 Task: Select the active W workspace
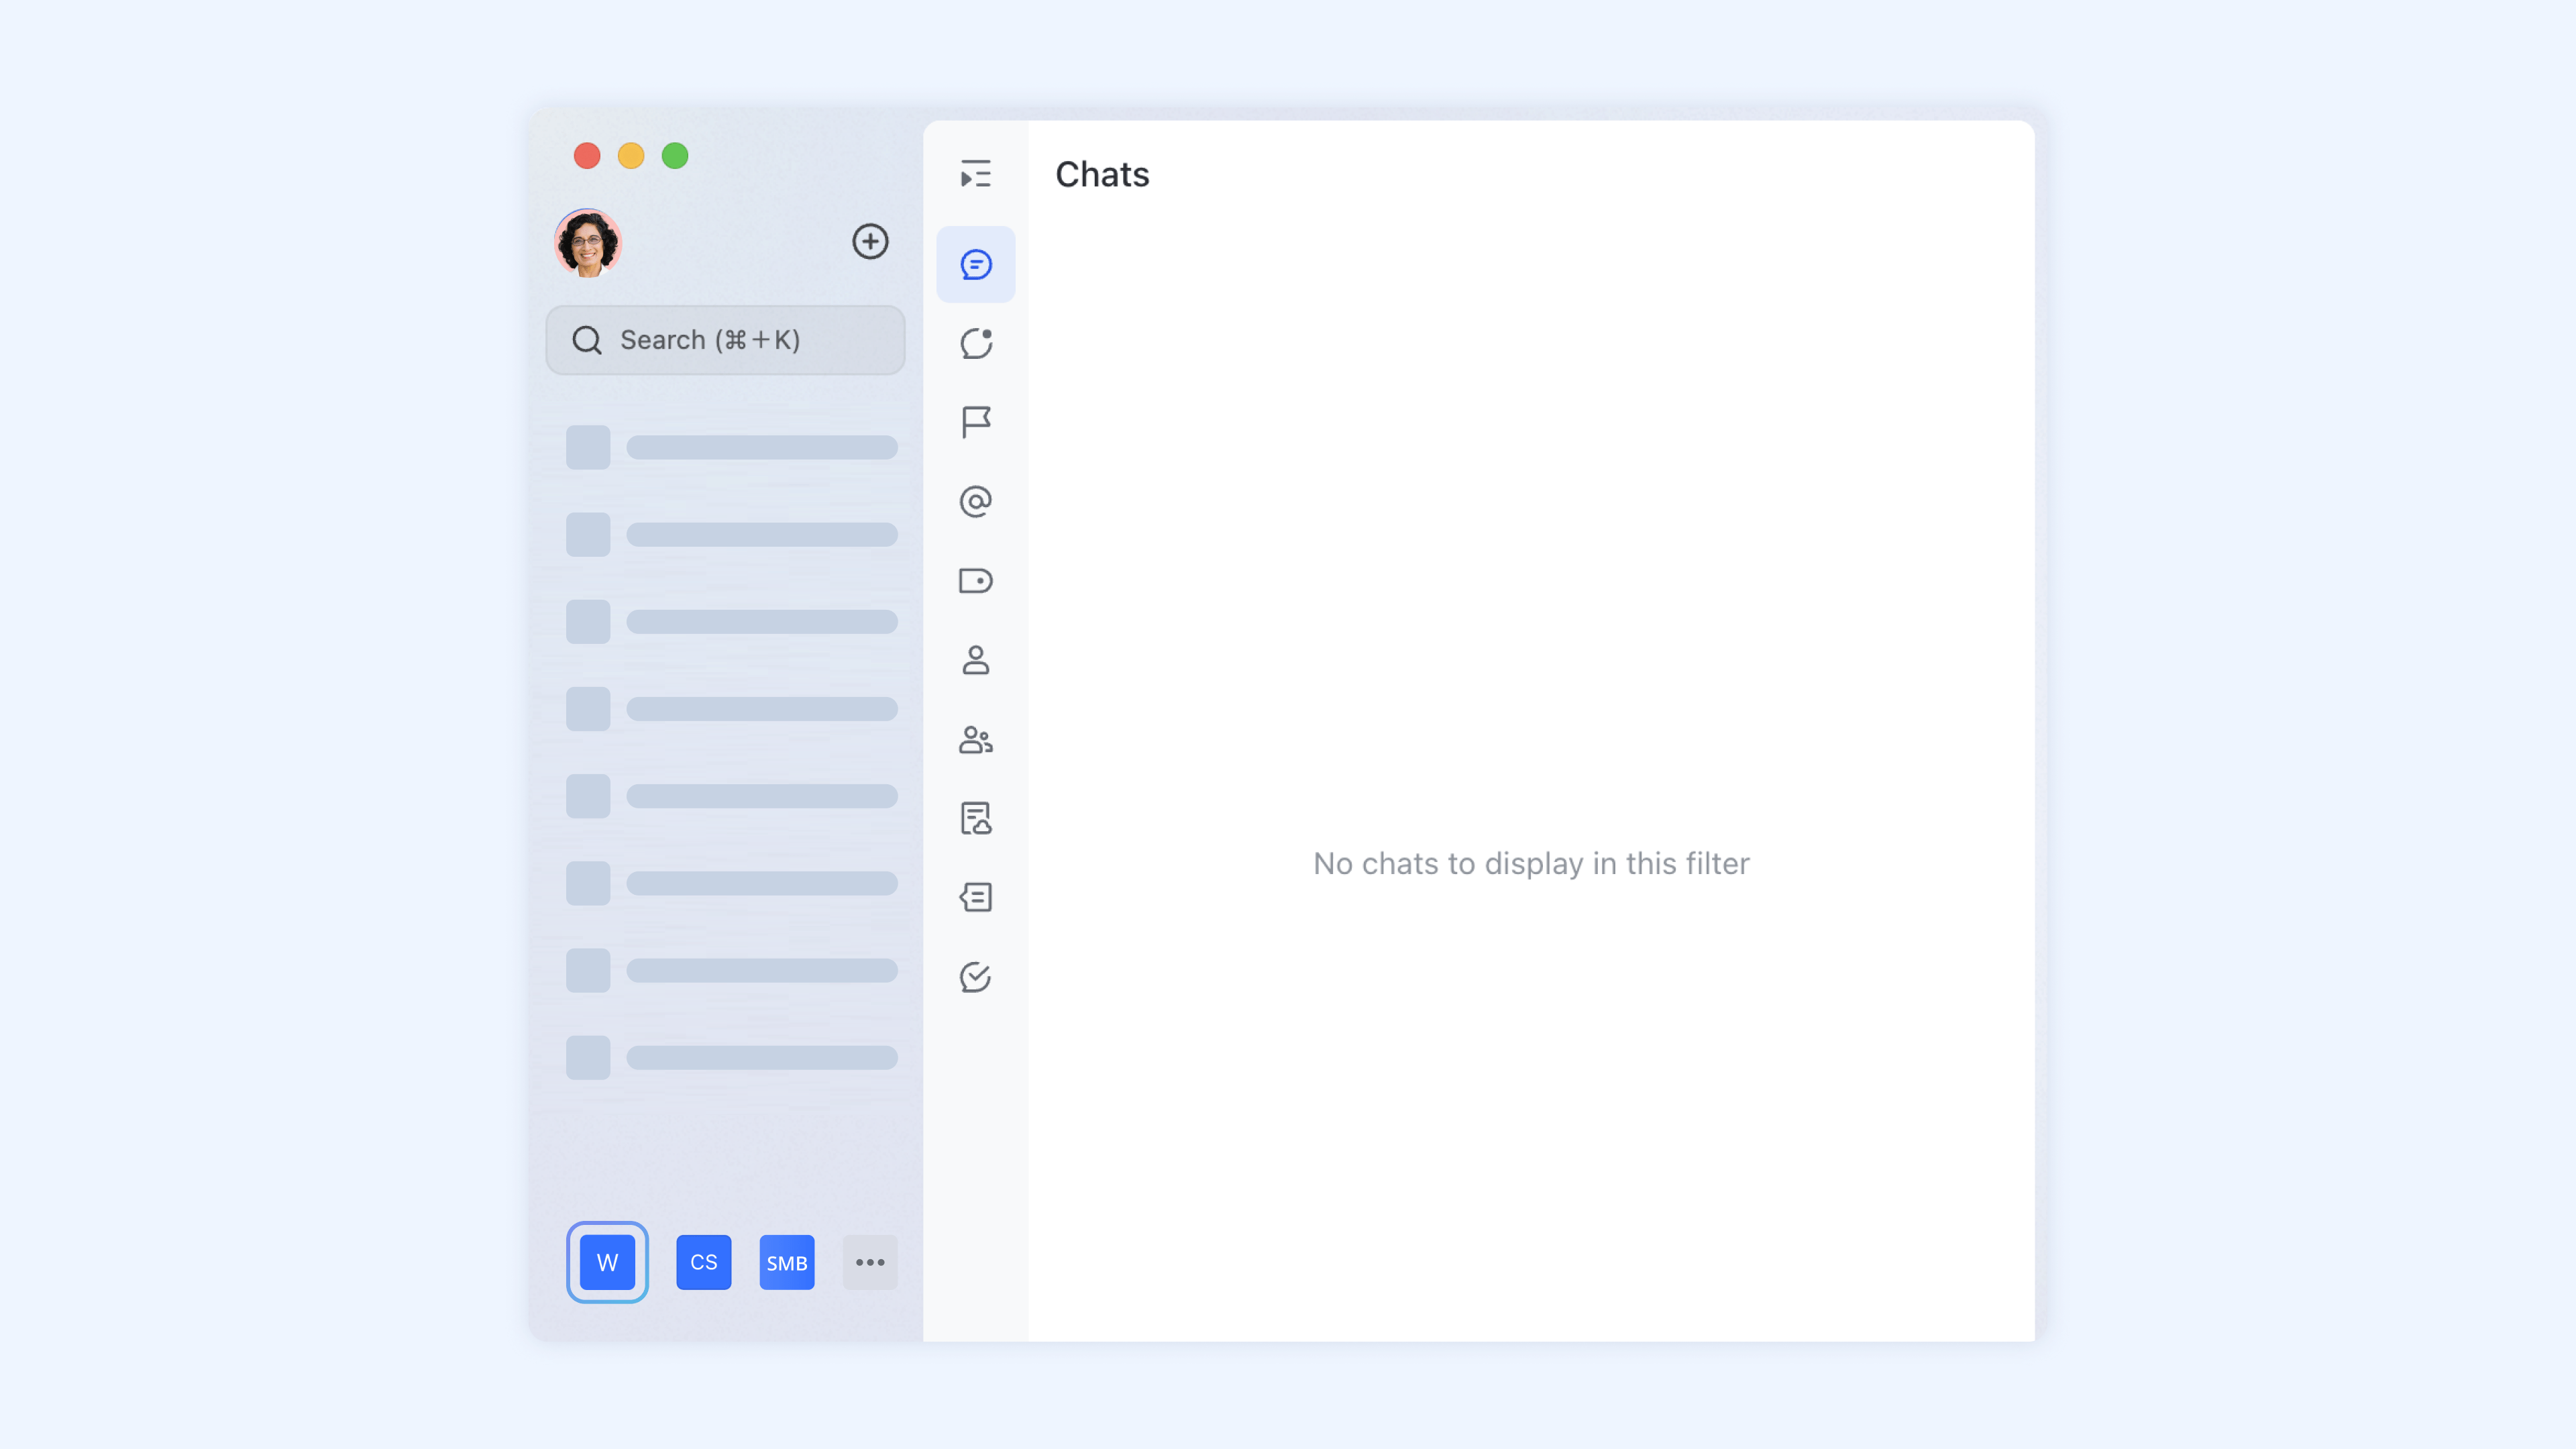click(607, 1262)
